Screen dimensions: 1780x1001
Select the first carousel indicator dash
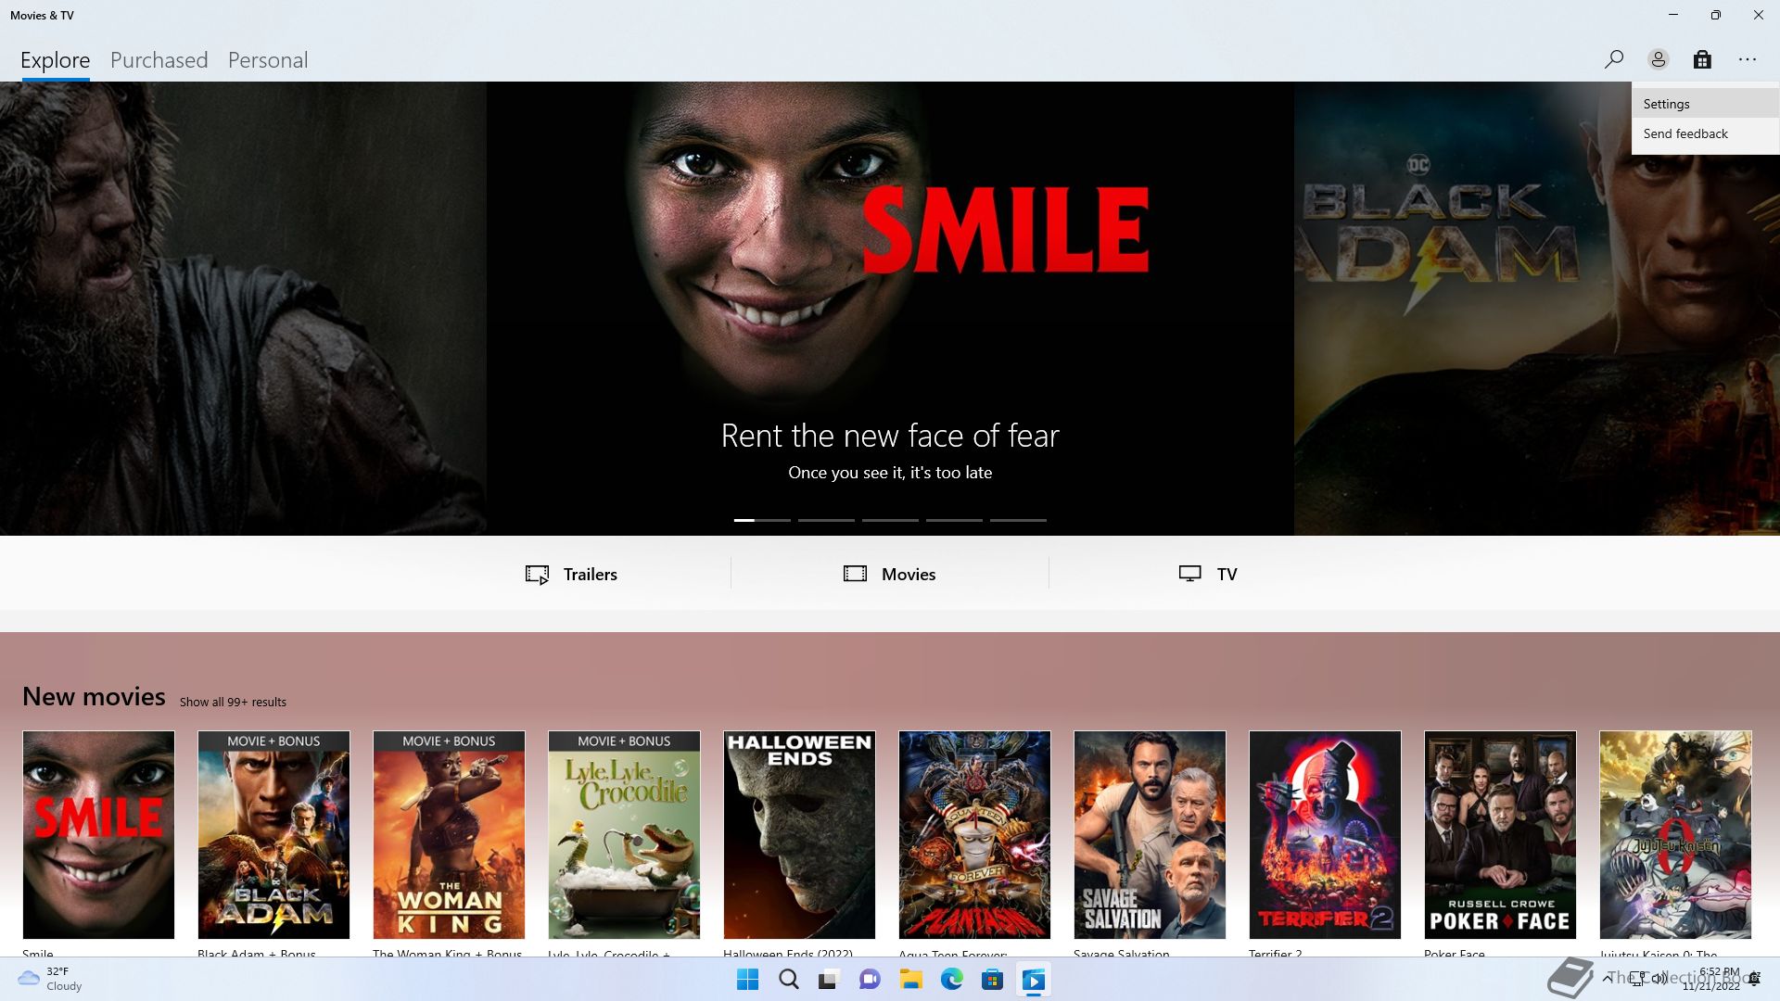(x=762, y=520)
